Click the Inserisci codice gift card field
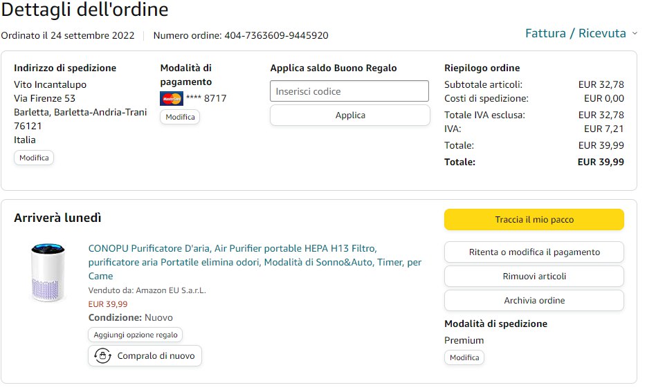647x392 pixels. point(349,91)
